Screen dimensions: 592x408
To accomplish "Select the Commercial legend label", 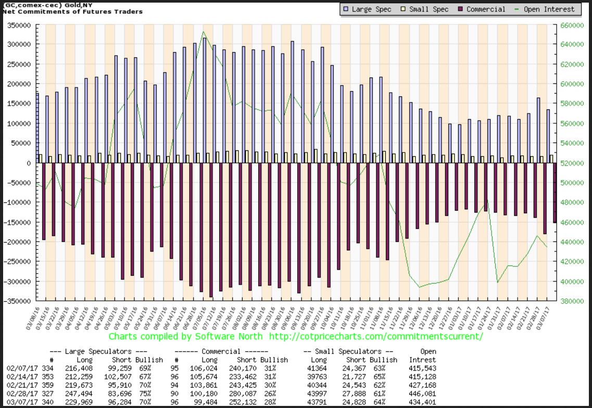I will (486, 9).
